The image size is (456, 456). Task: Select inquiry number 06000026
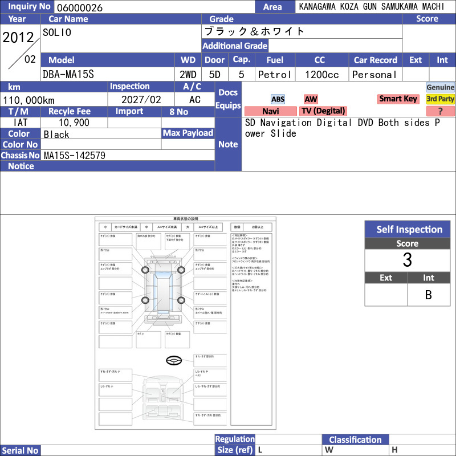80,7
